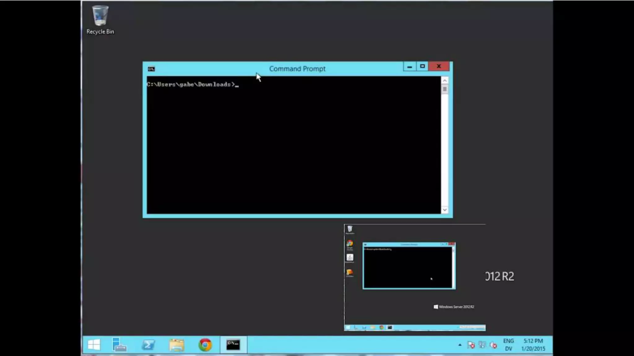Open the Windows Start button
Image resolution: width=634 pixels, height=356 pixels.
(x=94, y=345)
